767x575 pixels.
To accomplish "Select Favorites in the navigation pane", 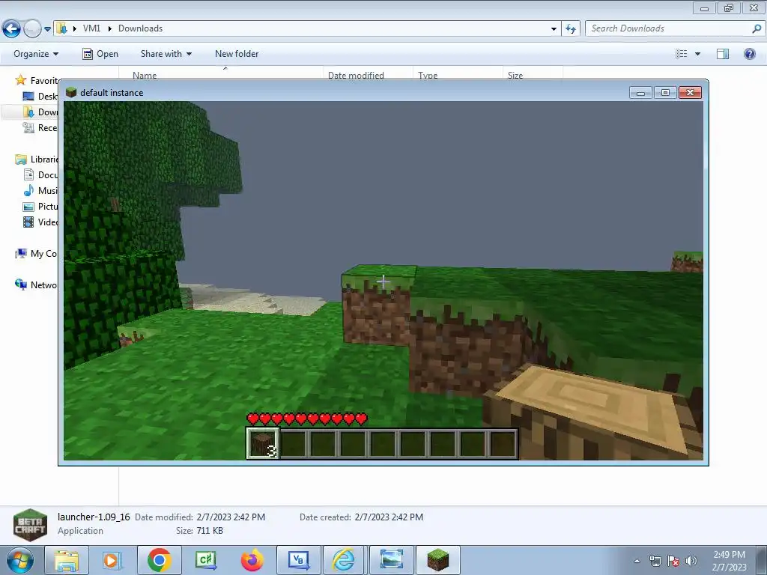I will [x=37, y=80].
